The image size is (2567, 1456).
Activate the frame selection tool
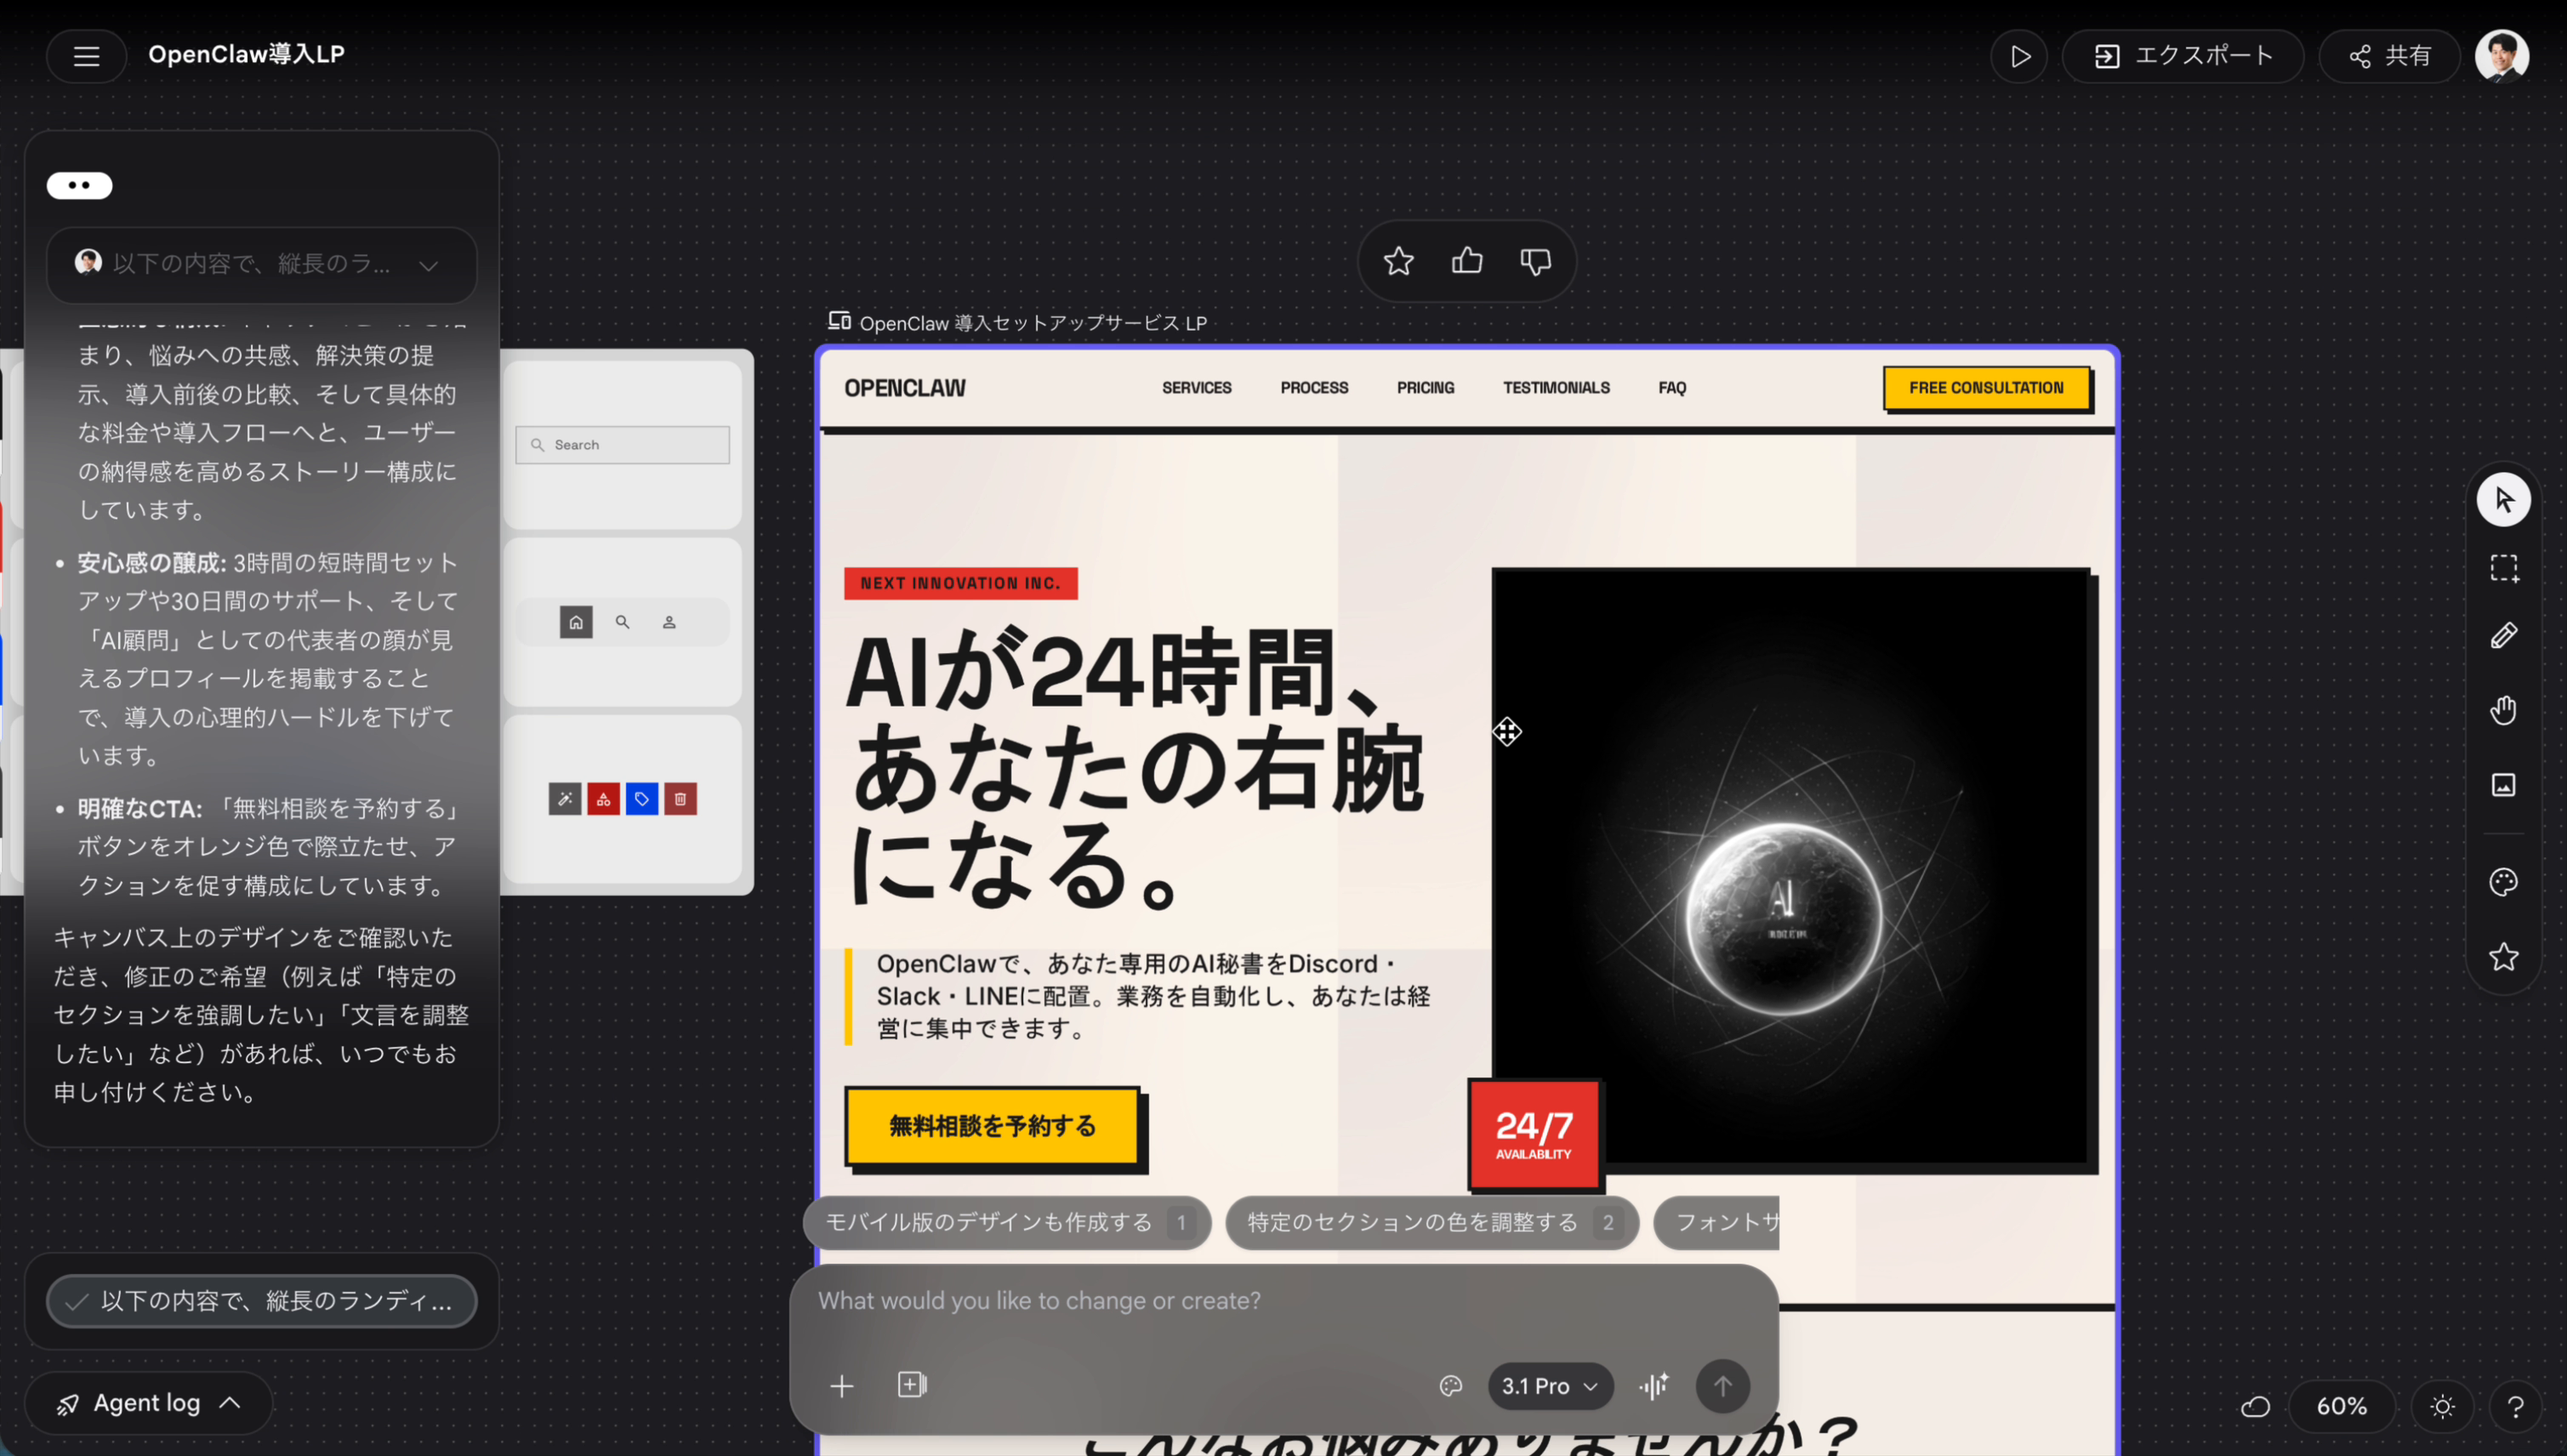(2503, 567)
